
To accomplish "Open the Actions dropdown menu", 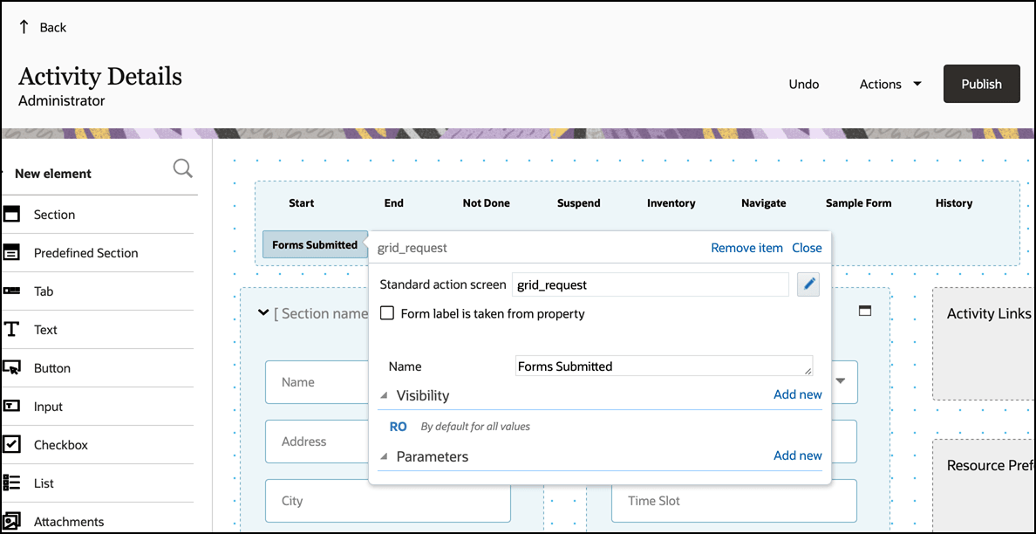I will pyautogui.click(x=890, y=84).
